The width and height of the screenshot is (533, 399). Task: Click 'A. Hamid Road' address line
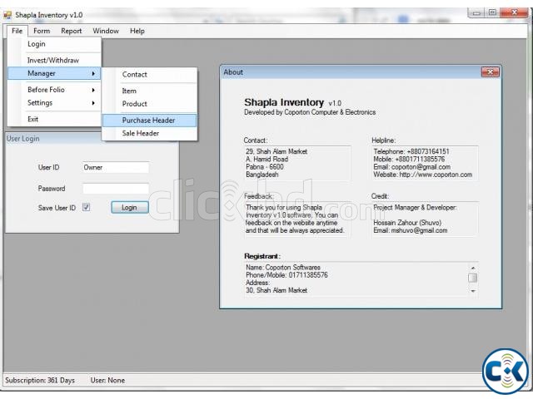click(266, 159)
